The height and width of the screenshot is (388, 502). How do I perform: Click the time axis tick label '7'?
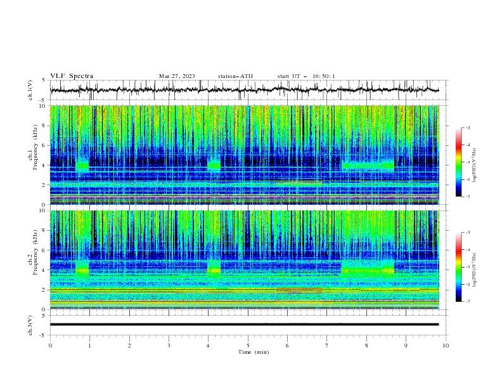click(327, 346)
